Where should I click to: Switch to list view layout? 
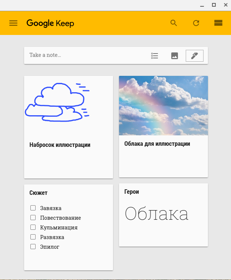coord(218,23)
